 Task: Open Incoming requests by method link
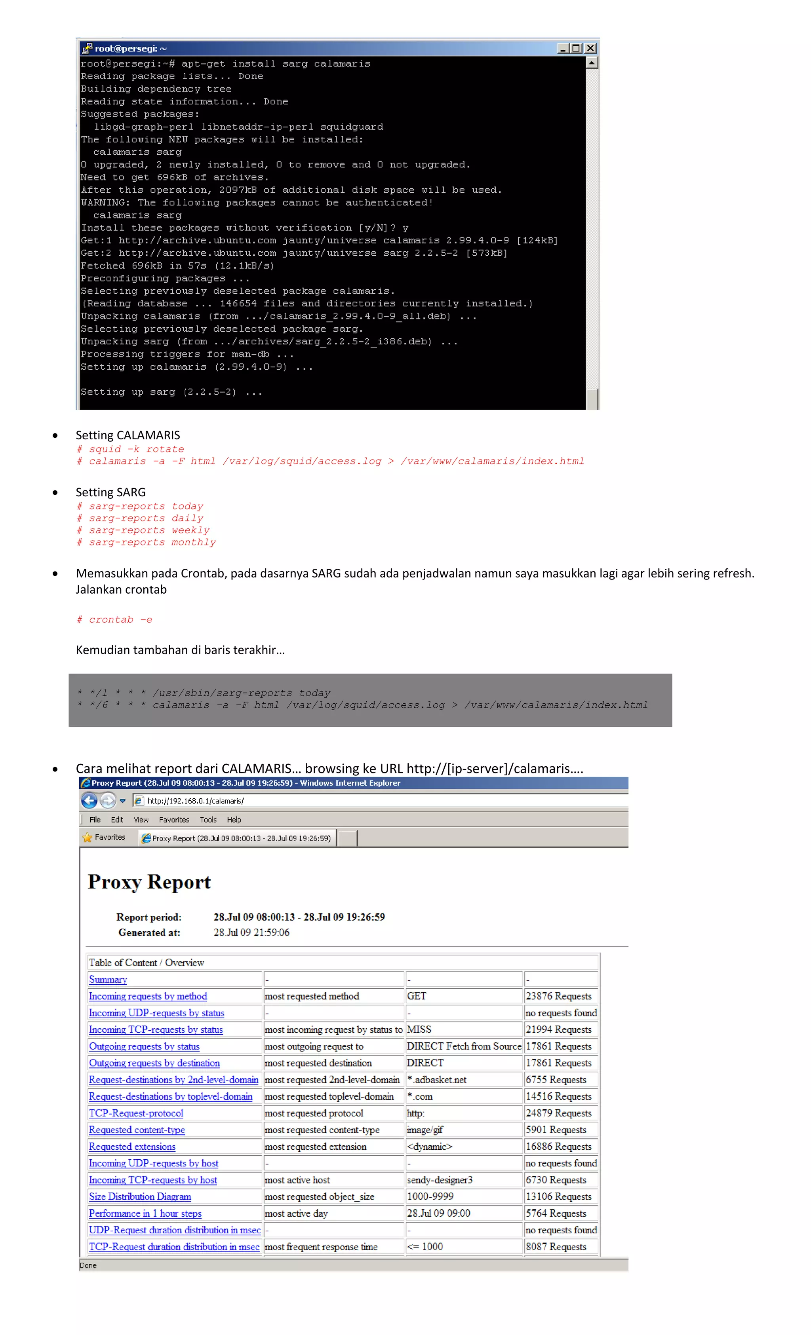coord(148,996)
